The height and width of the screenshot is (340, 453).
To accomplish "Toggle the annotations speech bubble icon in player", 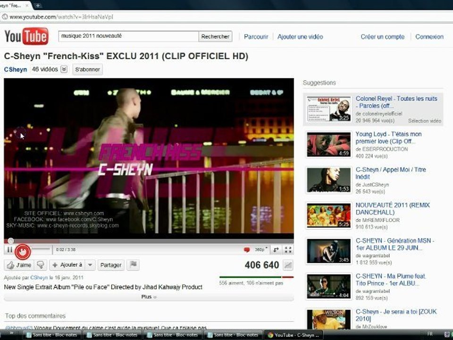I will click(247, 249).
